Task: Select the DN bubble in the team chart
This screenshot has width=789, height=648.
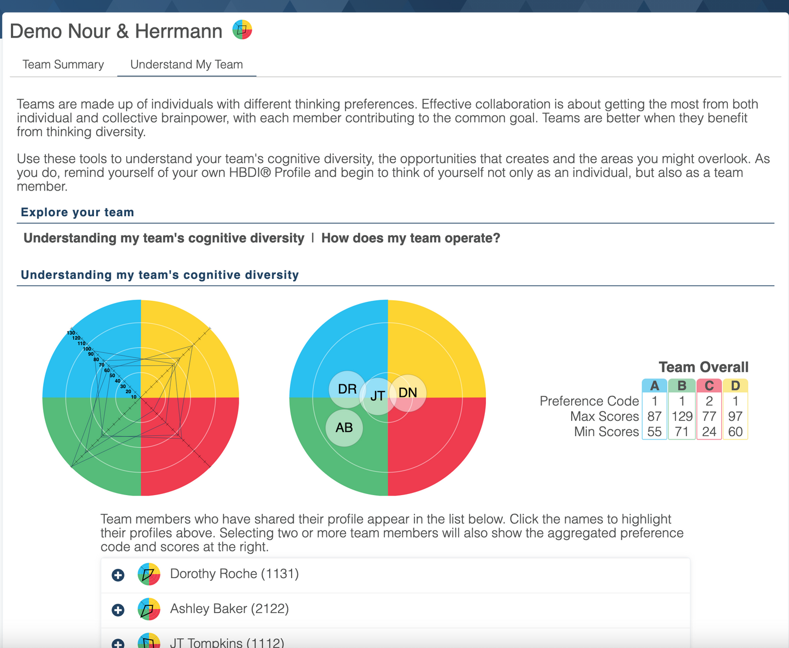Action: coord(408,393)
